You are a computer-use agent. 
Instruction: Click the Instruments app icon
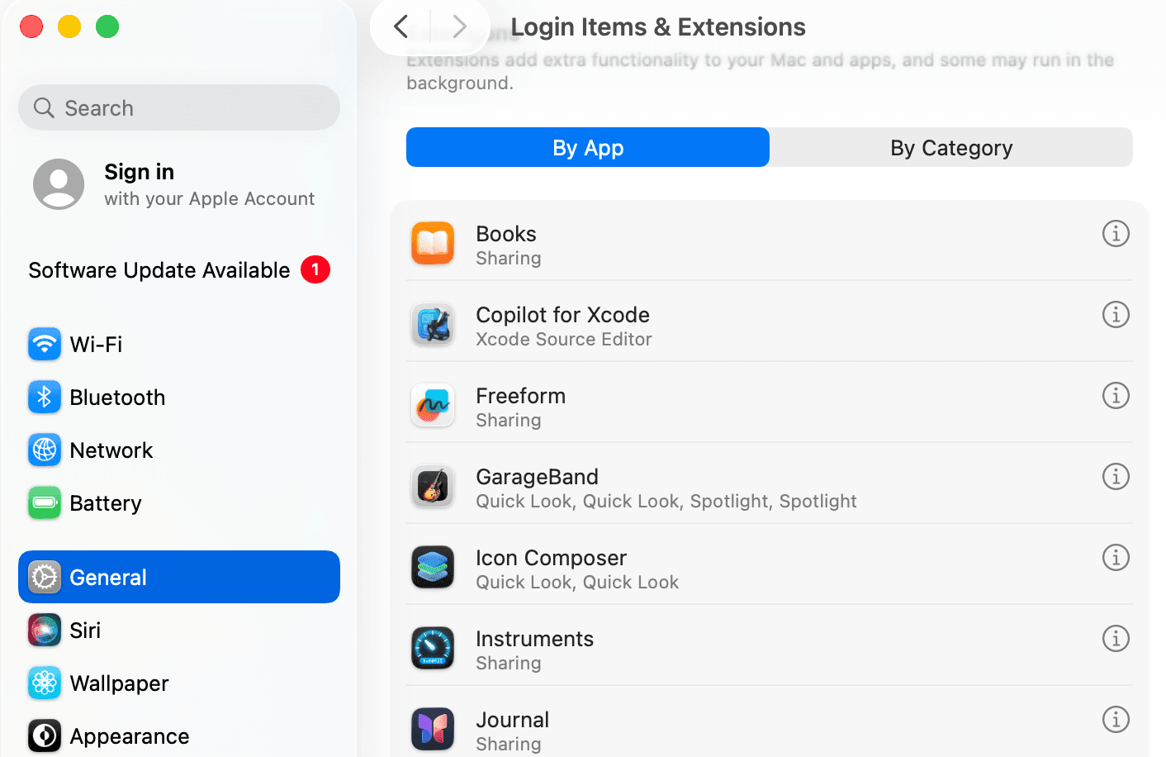pyautogui.click(x=433, y=648)
